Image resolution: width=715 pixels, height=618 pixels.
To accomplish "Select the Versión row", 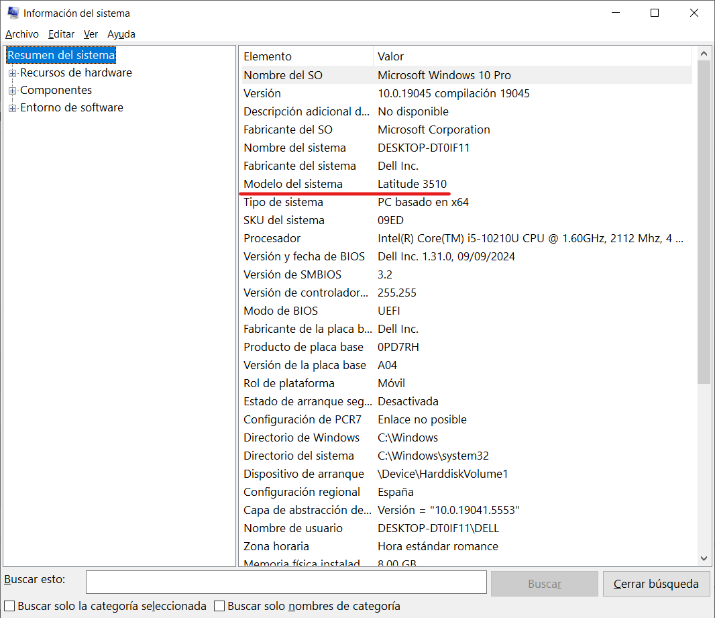I will [x=466, y=93].
